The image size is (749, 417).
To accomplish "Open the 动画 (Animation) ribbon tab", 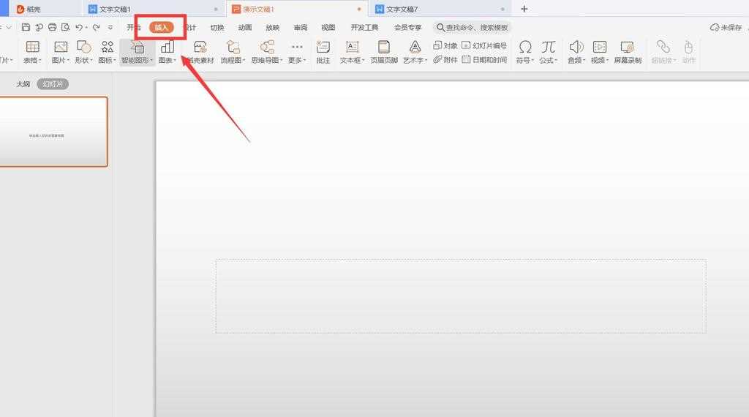I will (x=244, y=28).
